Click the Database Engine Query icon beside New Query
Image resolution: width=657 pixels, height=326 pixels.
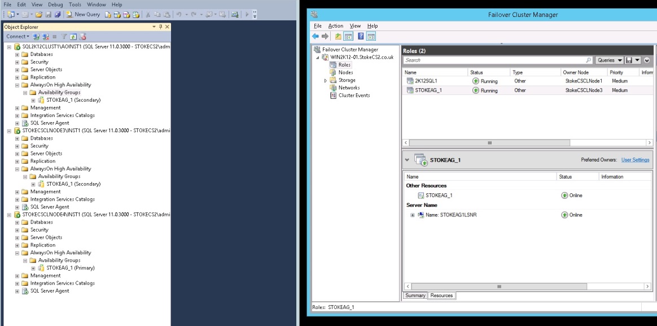coord(108,15)
